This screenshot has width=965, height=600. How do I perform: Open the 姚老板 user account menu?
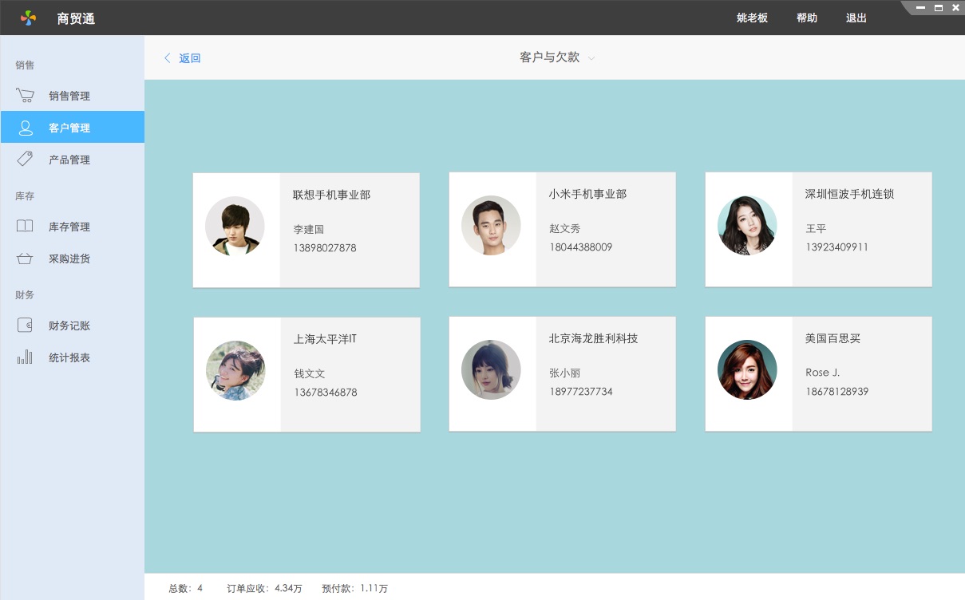click(x=752, y=18)
